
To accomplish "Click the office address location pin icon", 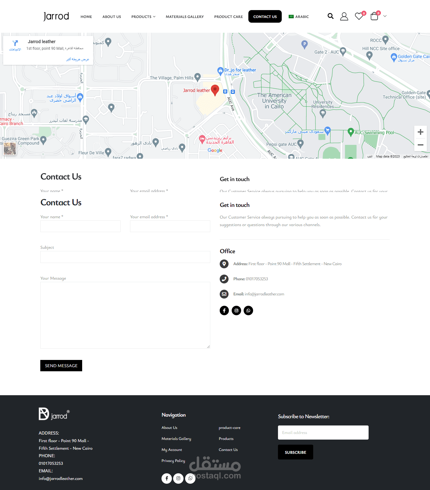I will coord(224,264).
